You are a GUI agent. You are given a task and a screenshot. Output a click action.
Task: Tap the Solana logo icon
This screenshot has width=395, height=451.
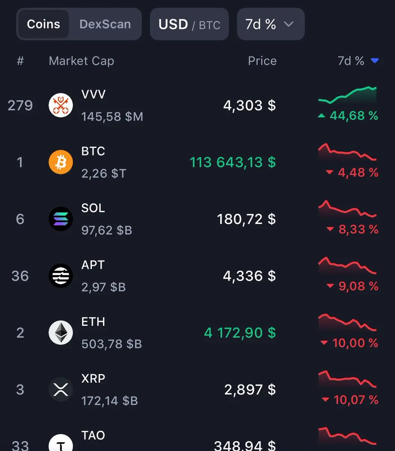(x=61, y=219)
